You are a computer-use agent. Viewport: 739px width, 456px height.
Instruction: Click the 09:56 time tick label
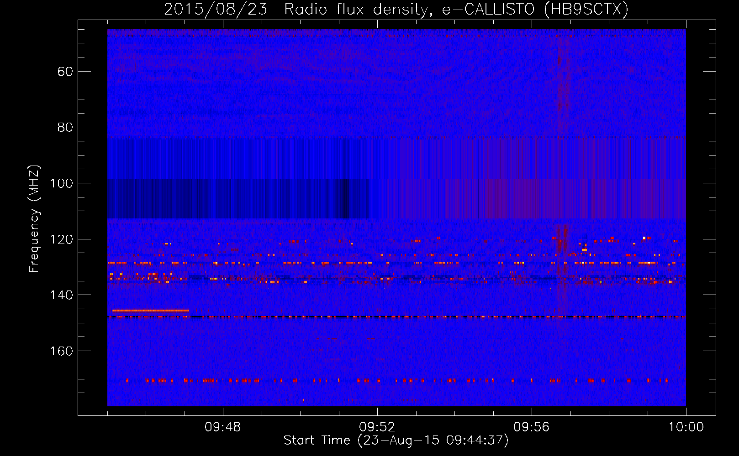coord(532,427)
